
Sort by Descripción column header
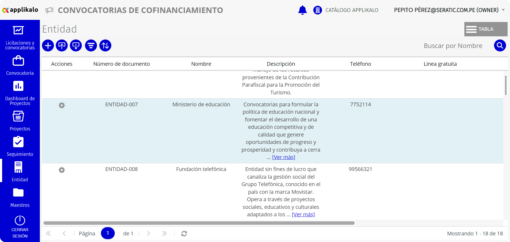(281, 64)
